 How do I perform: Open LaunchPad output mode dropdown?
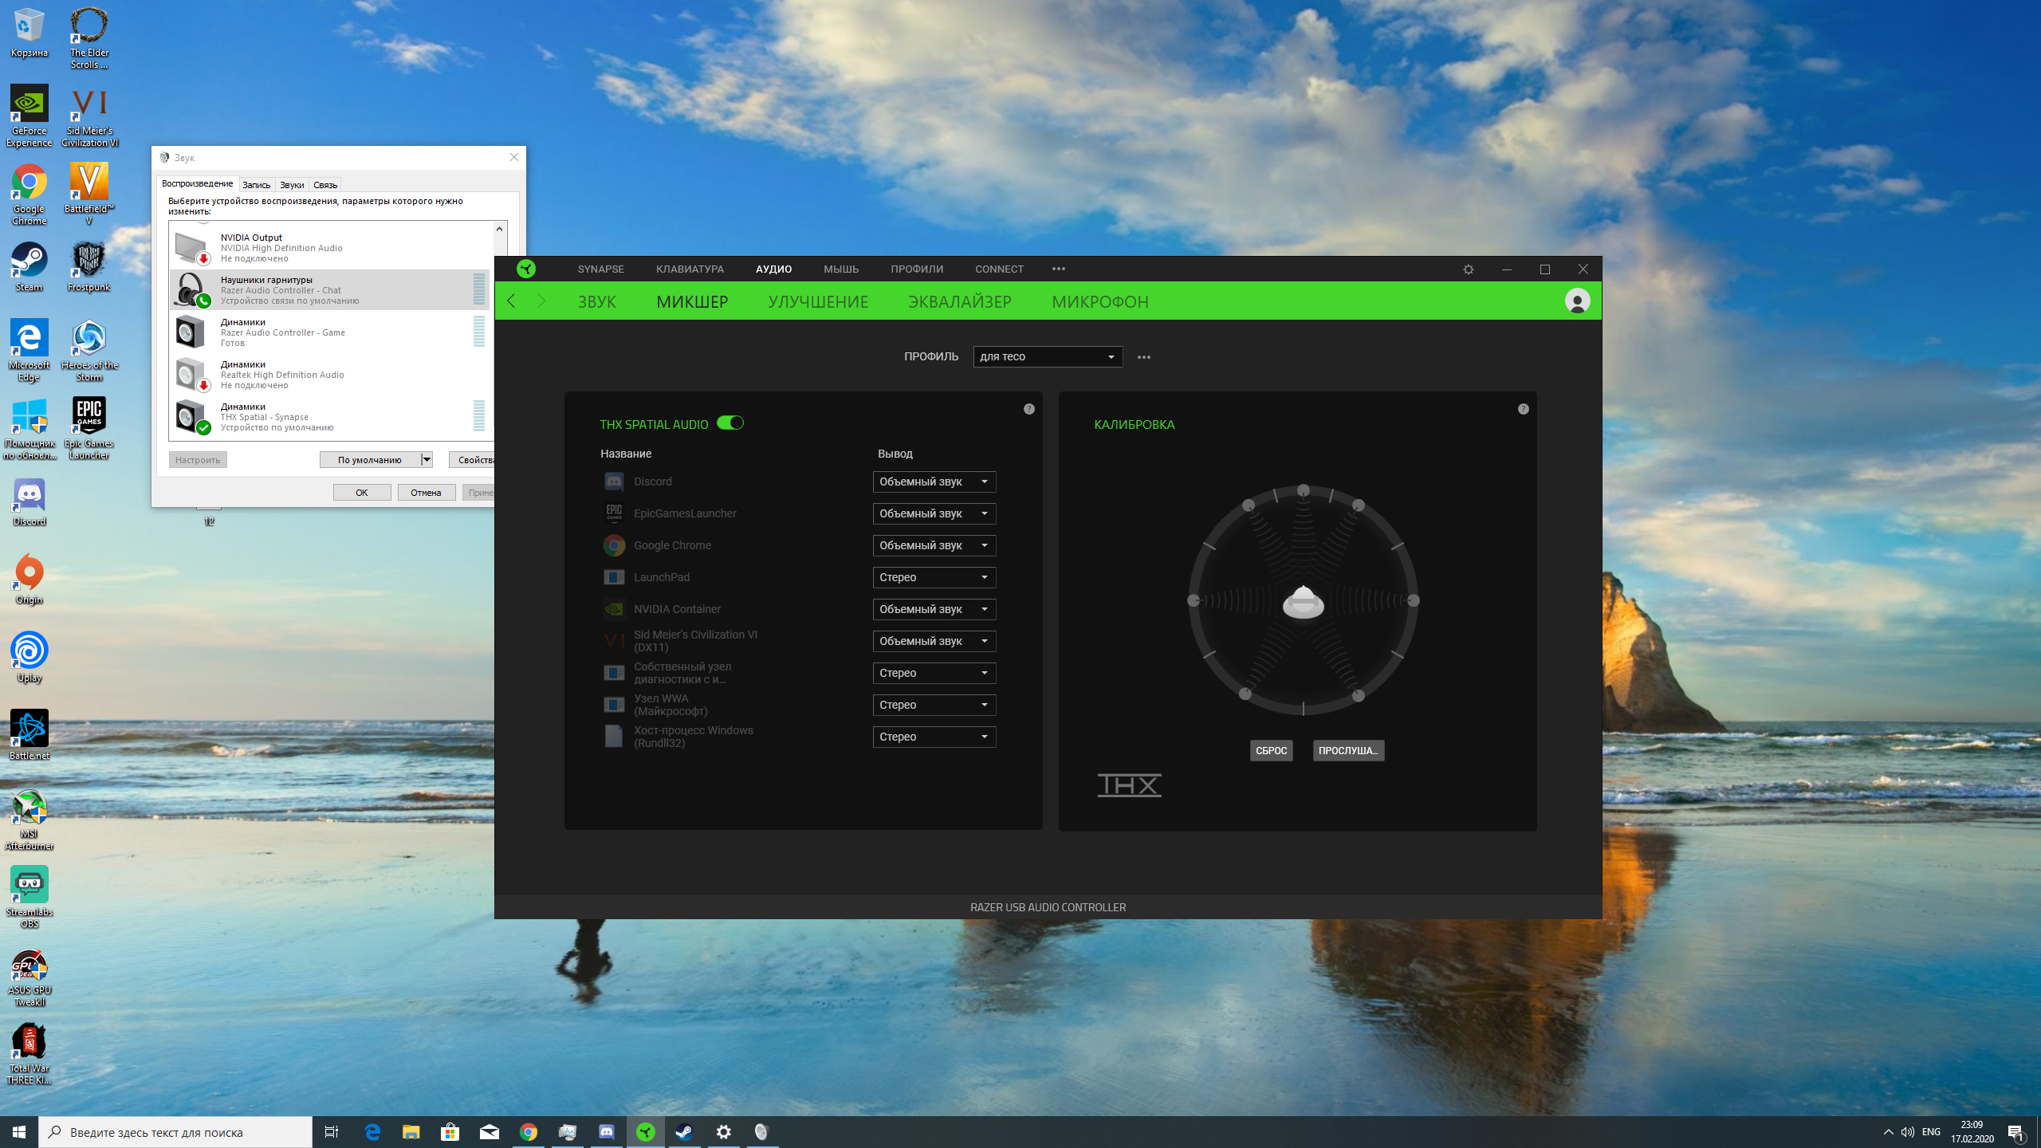(x=934, y=577)
